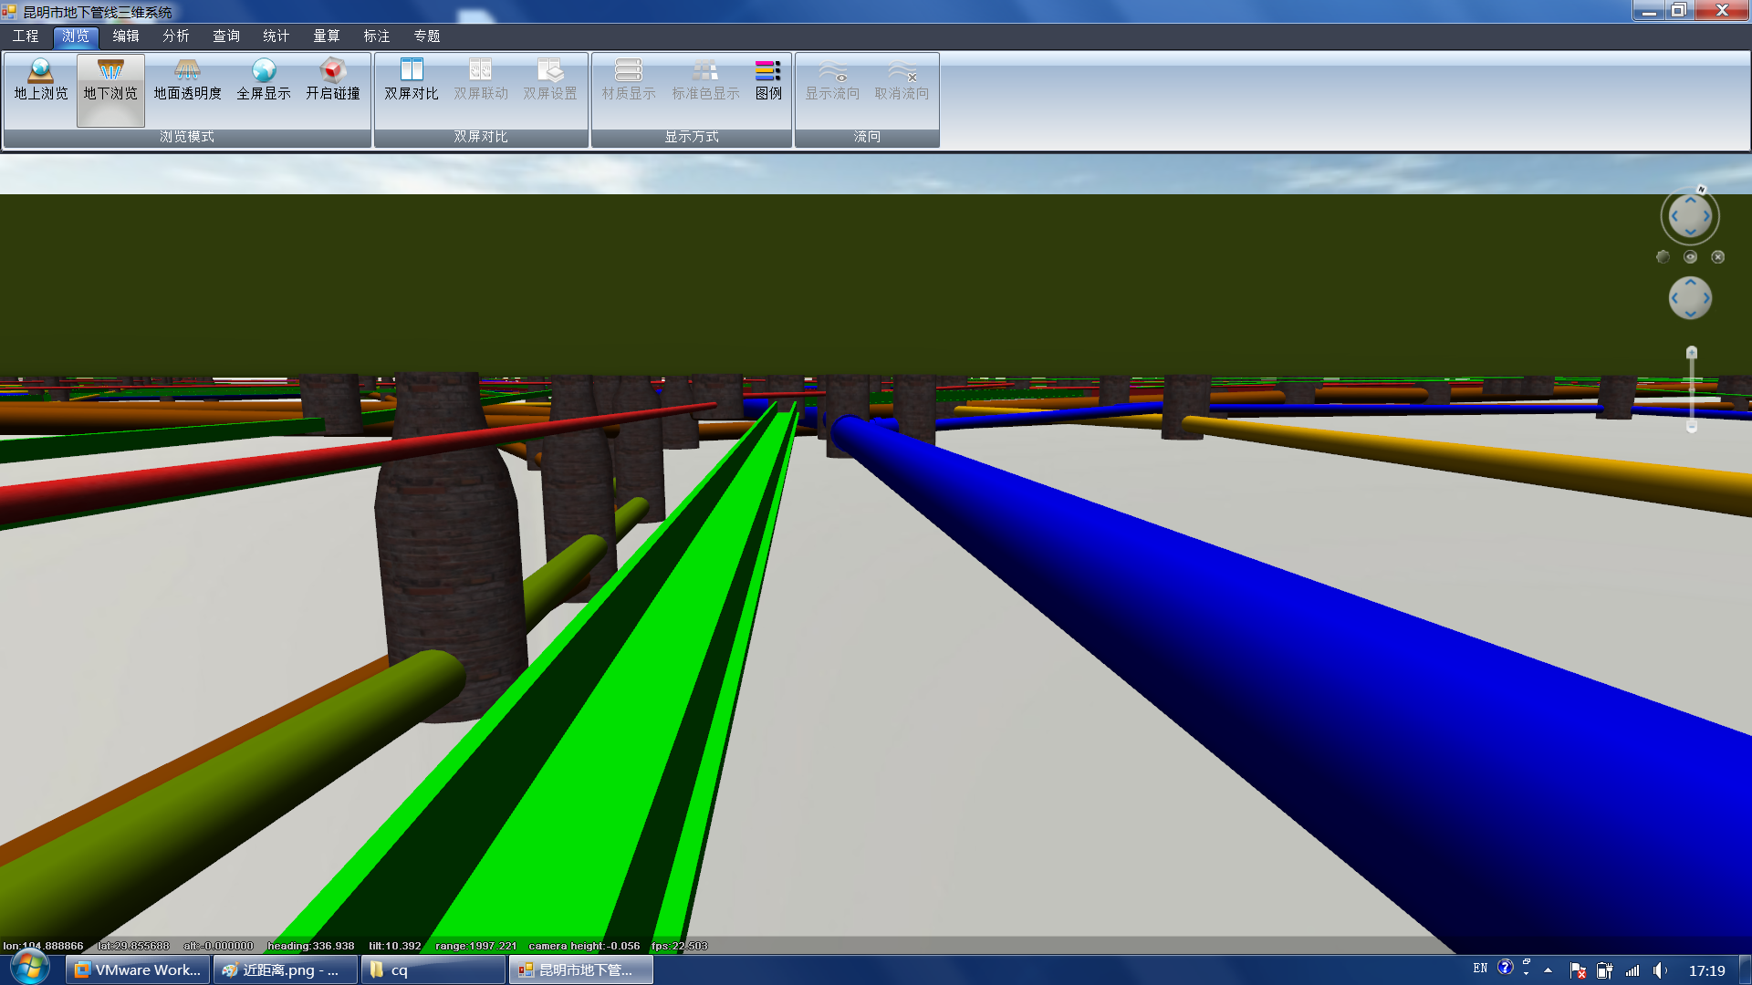Open 地面透明度 ground transparency tool
Image resolution: width=1752 pixels, height=985 pixels.
click(187, 80)
